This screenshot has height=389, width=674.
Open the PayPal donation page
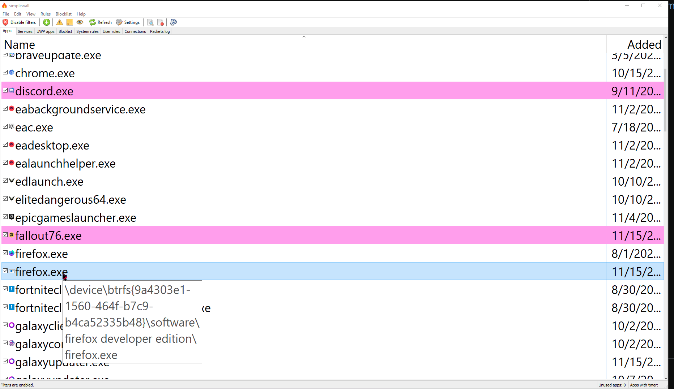click(x=173, y=22)
